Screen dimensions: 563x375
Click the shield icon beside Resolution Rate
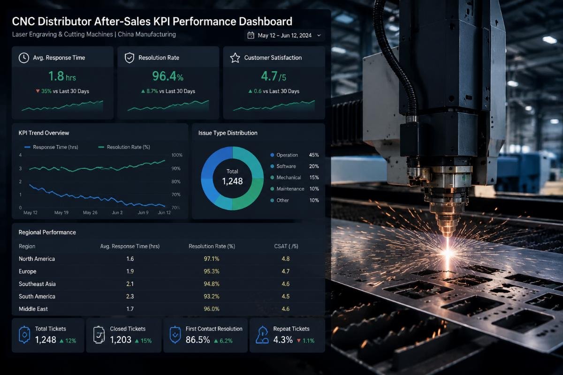(x=129, y=58)
